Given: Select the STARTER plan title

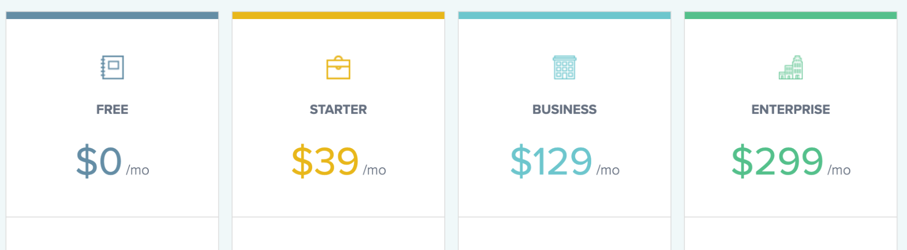Looking at the screenshot, I should pyautogui.click(x=338, y=109).
